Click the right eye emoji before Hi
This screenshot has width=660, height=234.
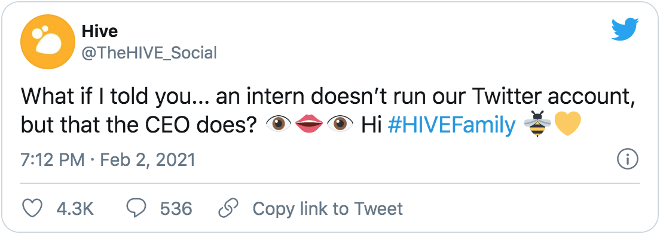(x=340, y=125)
